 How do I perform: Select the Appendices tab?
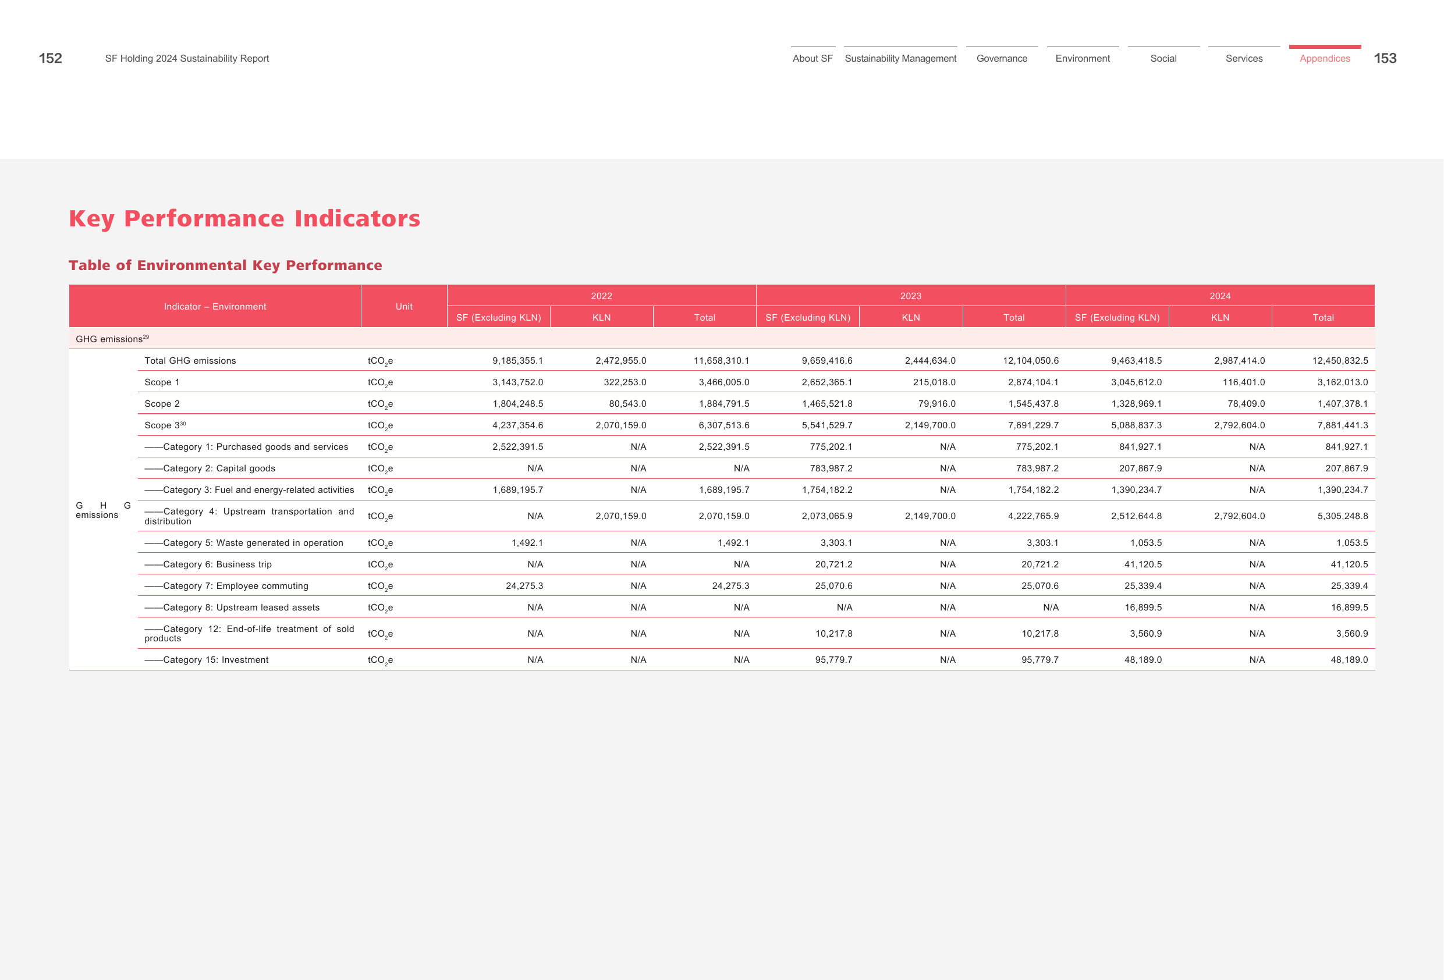click(1325, 58)
